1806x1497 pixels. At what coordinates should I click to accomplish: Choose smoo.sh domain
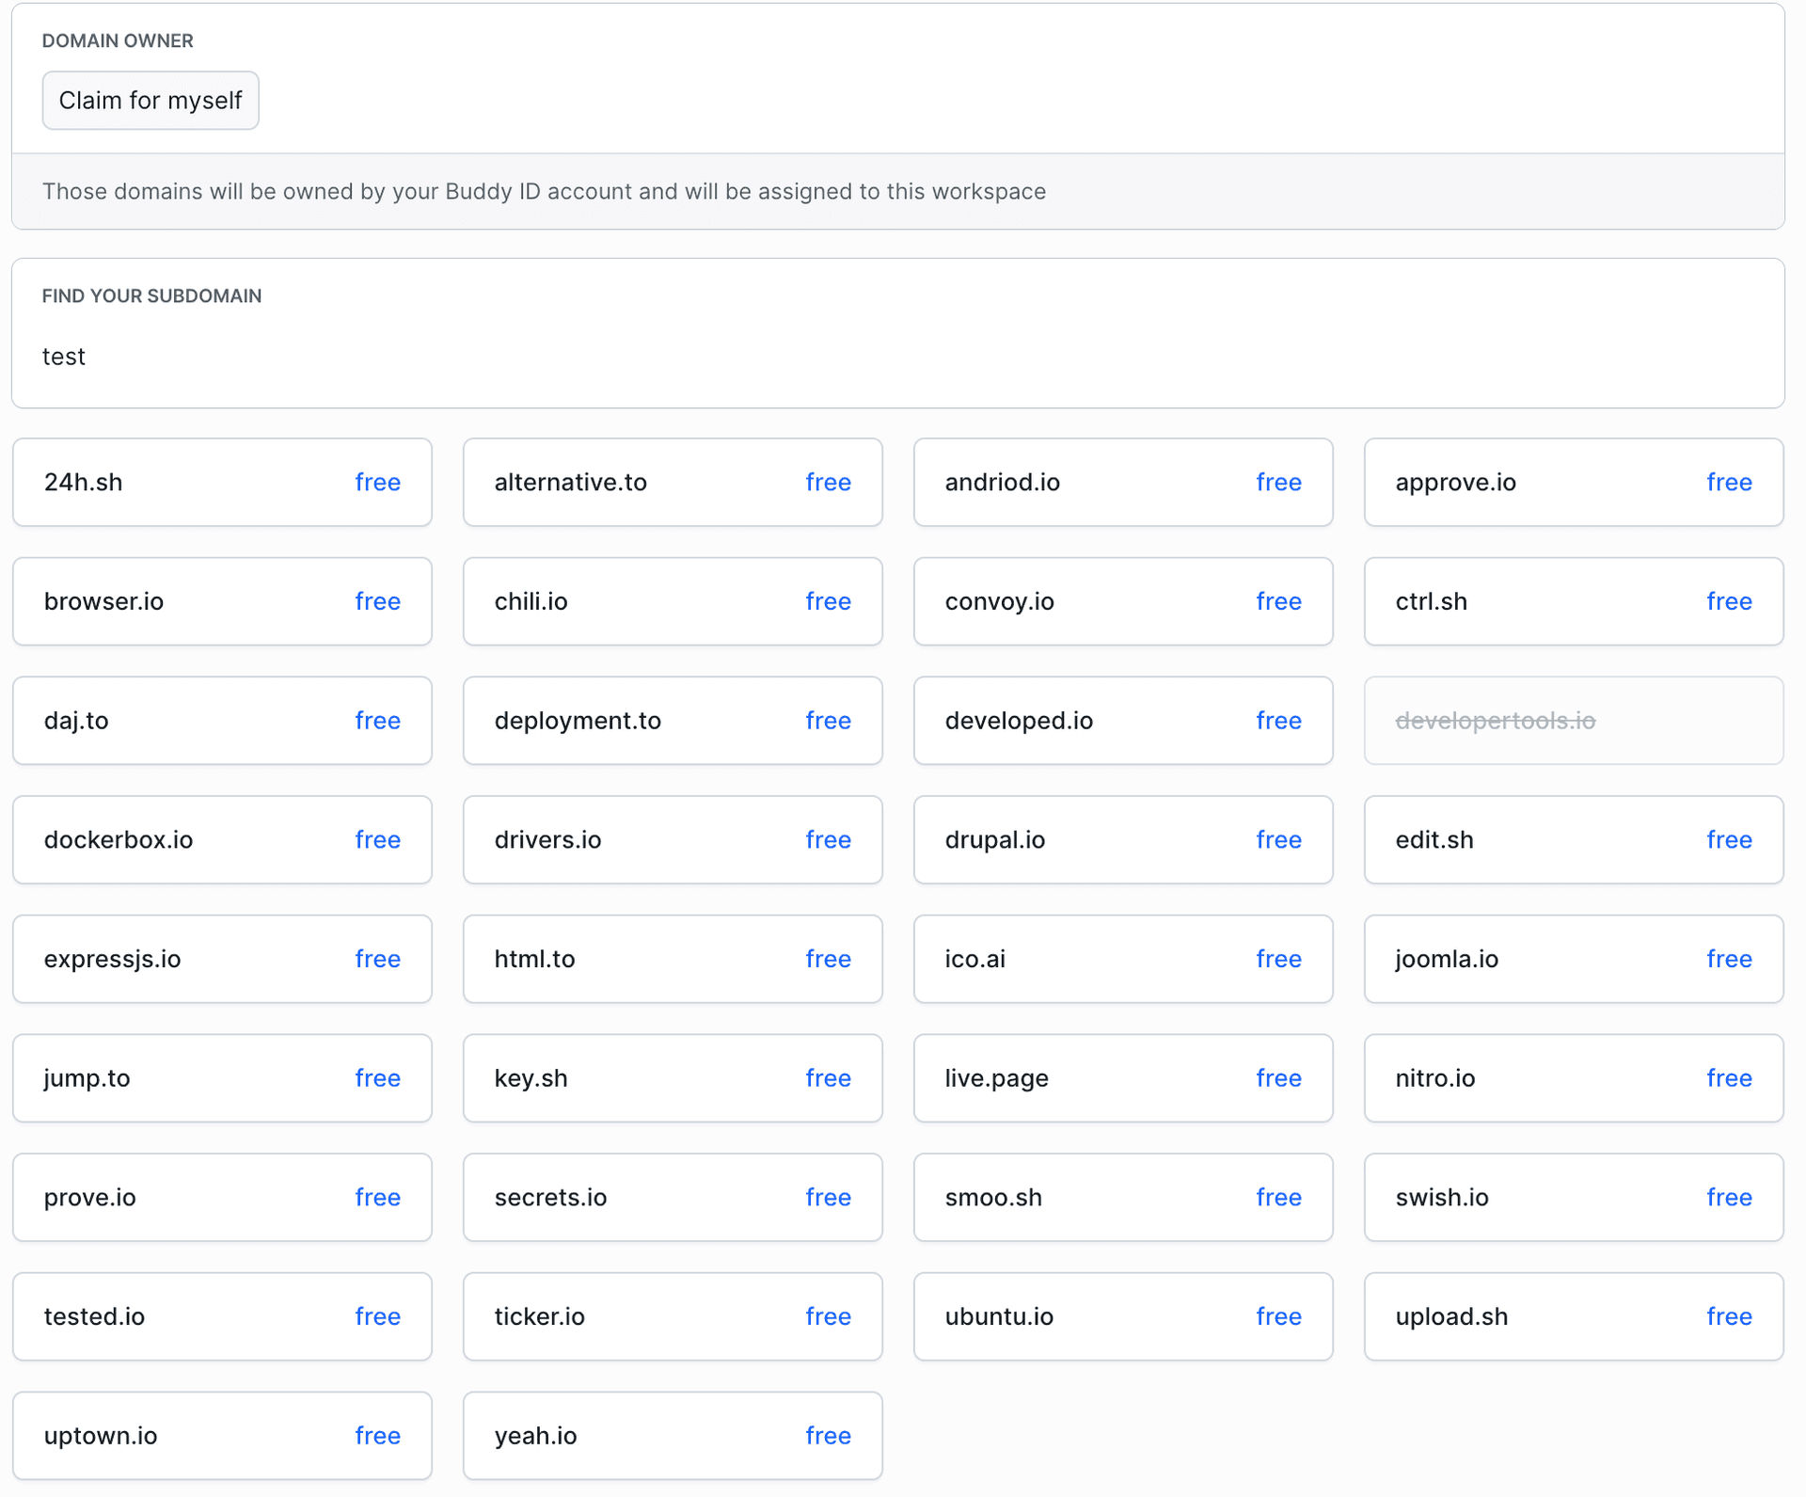point(1123,1197)
